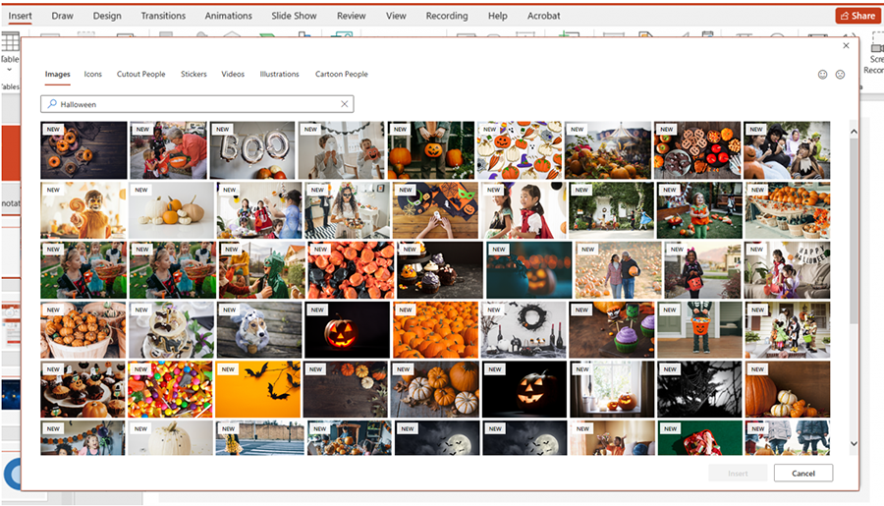Screen dimensions: 884x506
Task: Select the child in tiger face paint image
Action: [x=83, y=210]
